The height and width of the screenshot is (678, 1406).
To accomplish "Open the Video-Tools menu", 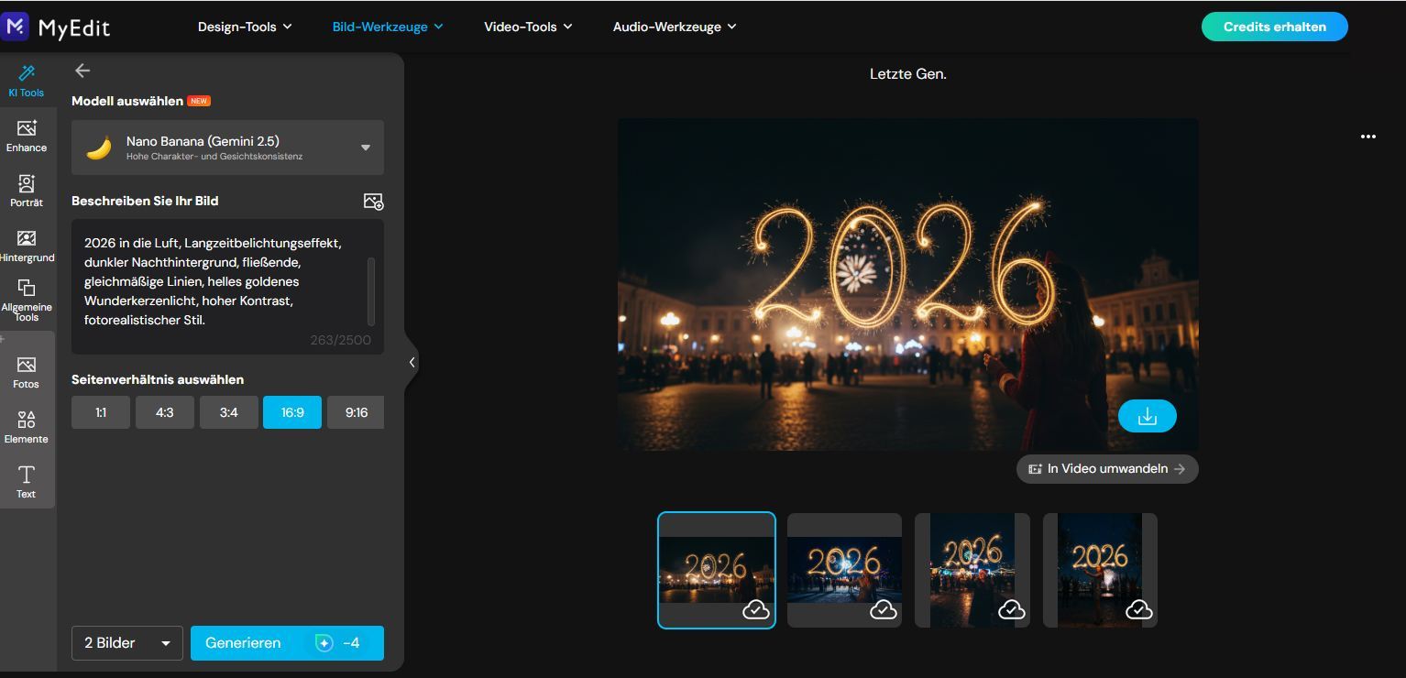I will (x=528, y=26).
